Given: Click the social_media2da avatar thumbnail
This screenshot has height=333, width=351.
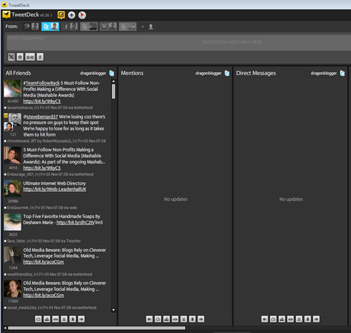Looking at the screenshot, I should pyautogui.click(x=13, y=289).
